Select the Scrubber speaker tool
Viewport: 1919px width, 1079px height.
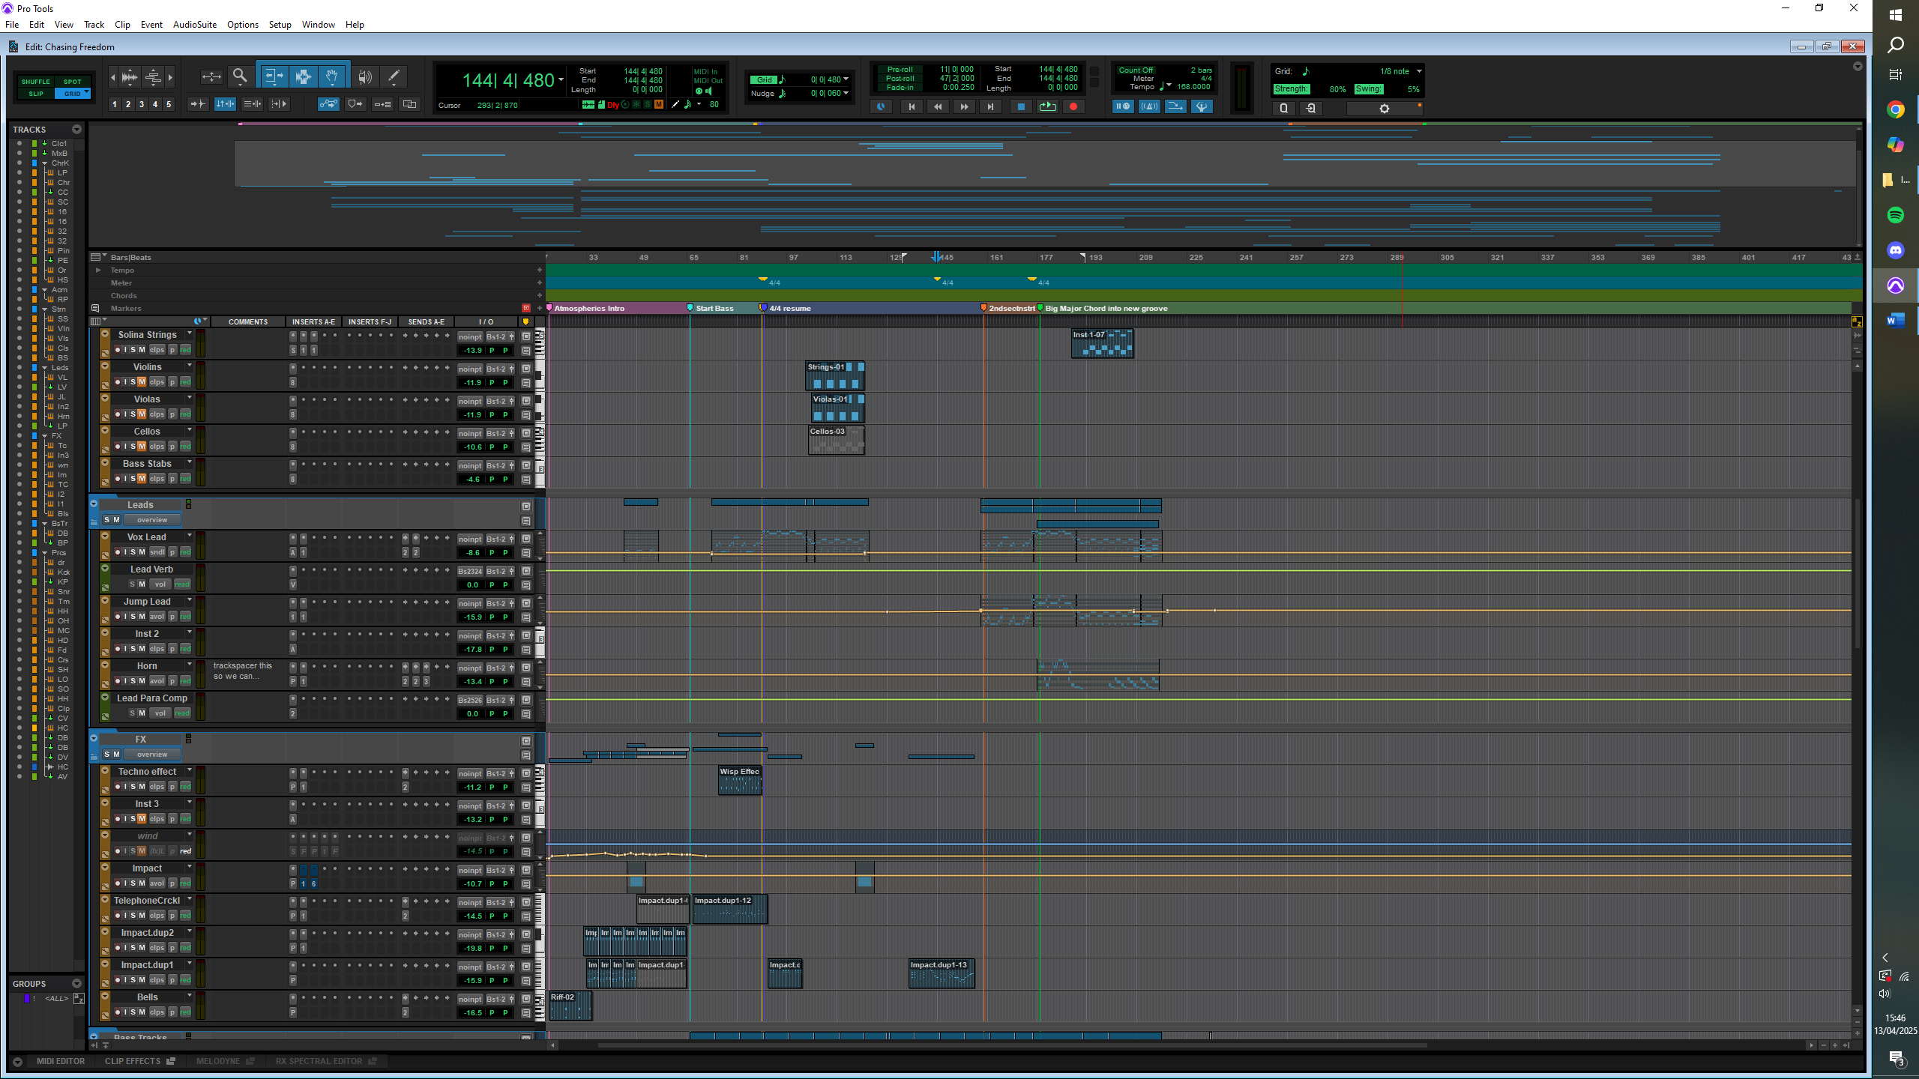coord(365,76)
